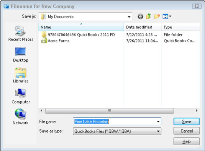Screen dimensions: 205x151
Task: Expand the File name dropdown arrow
Action: [x=158, y=121]
